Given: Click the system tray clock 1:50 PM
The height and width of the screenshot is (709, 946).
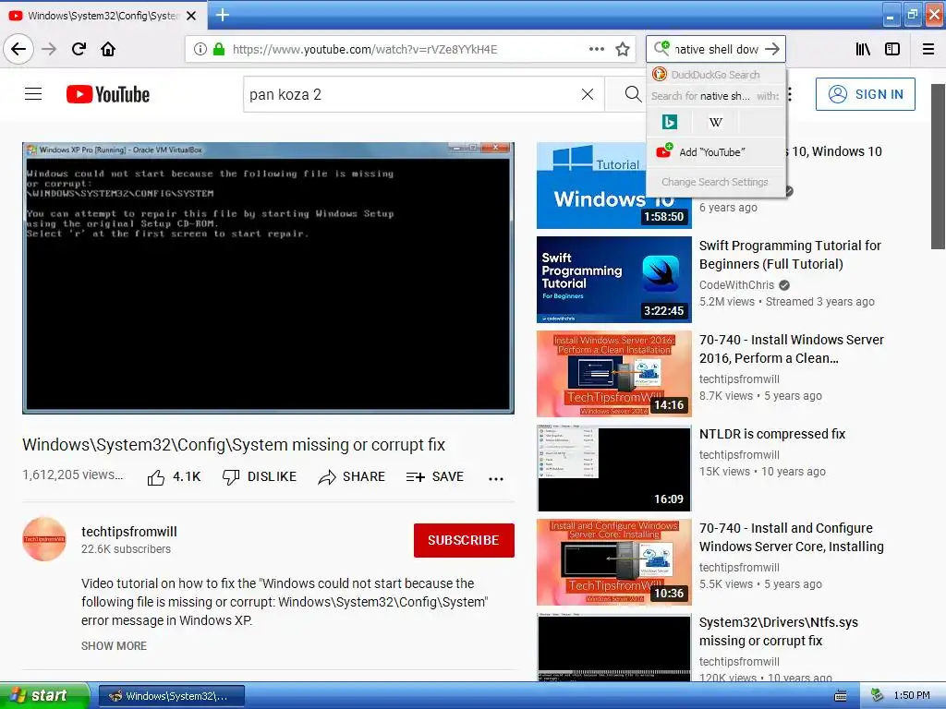Looking at the screenshot, I should 912,696.
